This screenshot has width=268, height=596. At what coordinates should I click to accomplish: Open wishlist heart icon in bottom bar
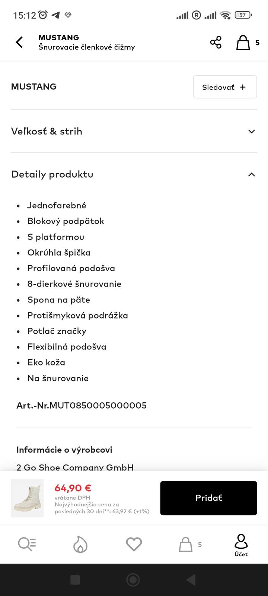tap(134, 545)
